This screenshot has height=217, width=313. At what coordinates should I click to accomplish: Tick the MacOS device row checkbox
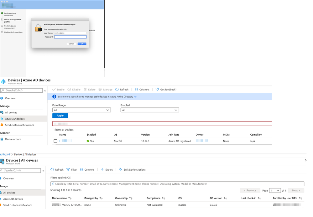[x=55, y=141]
